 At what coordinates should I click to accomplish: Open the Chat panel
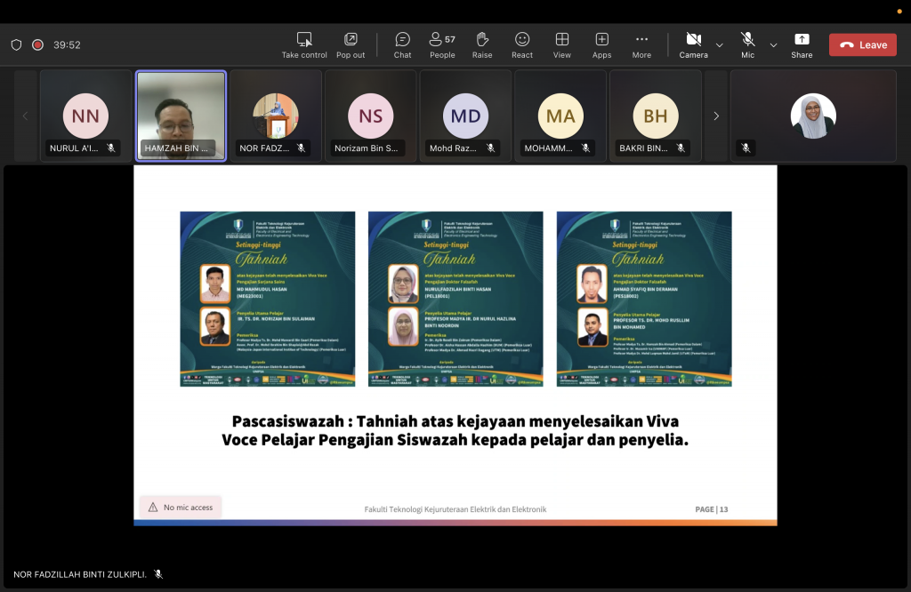click(402, 44)
